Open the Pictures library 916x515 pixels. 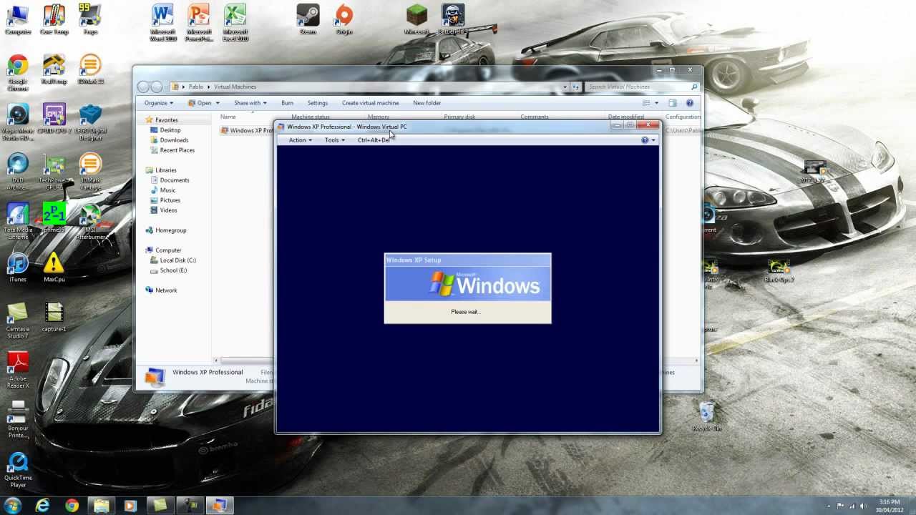[x=170, y=200]
